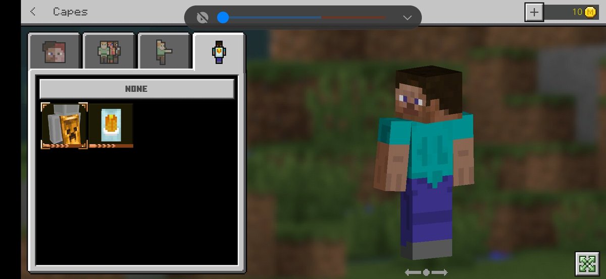Check the 10 Minecoins balance
Viewport: 606px width, 279px height.
pos(577,12)
